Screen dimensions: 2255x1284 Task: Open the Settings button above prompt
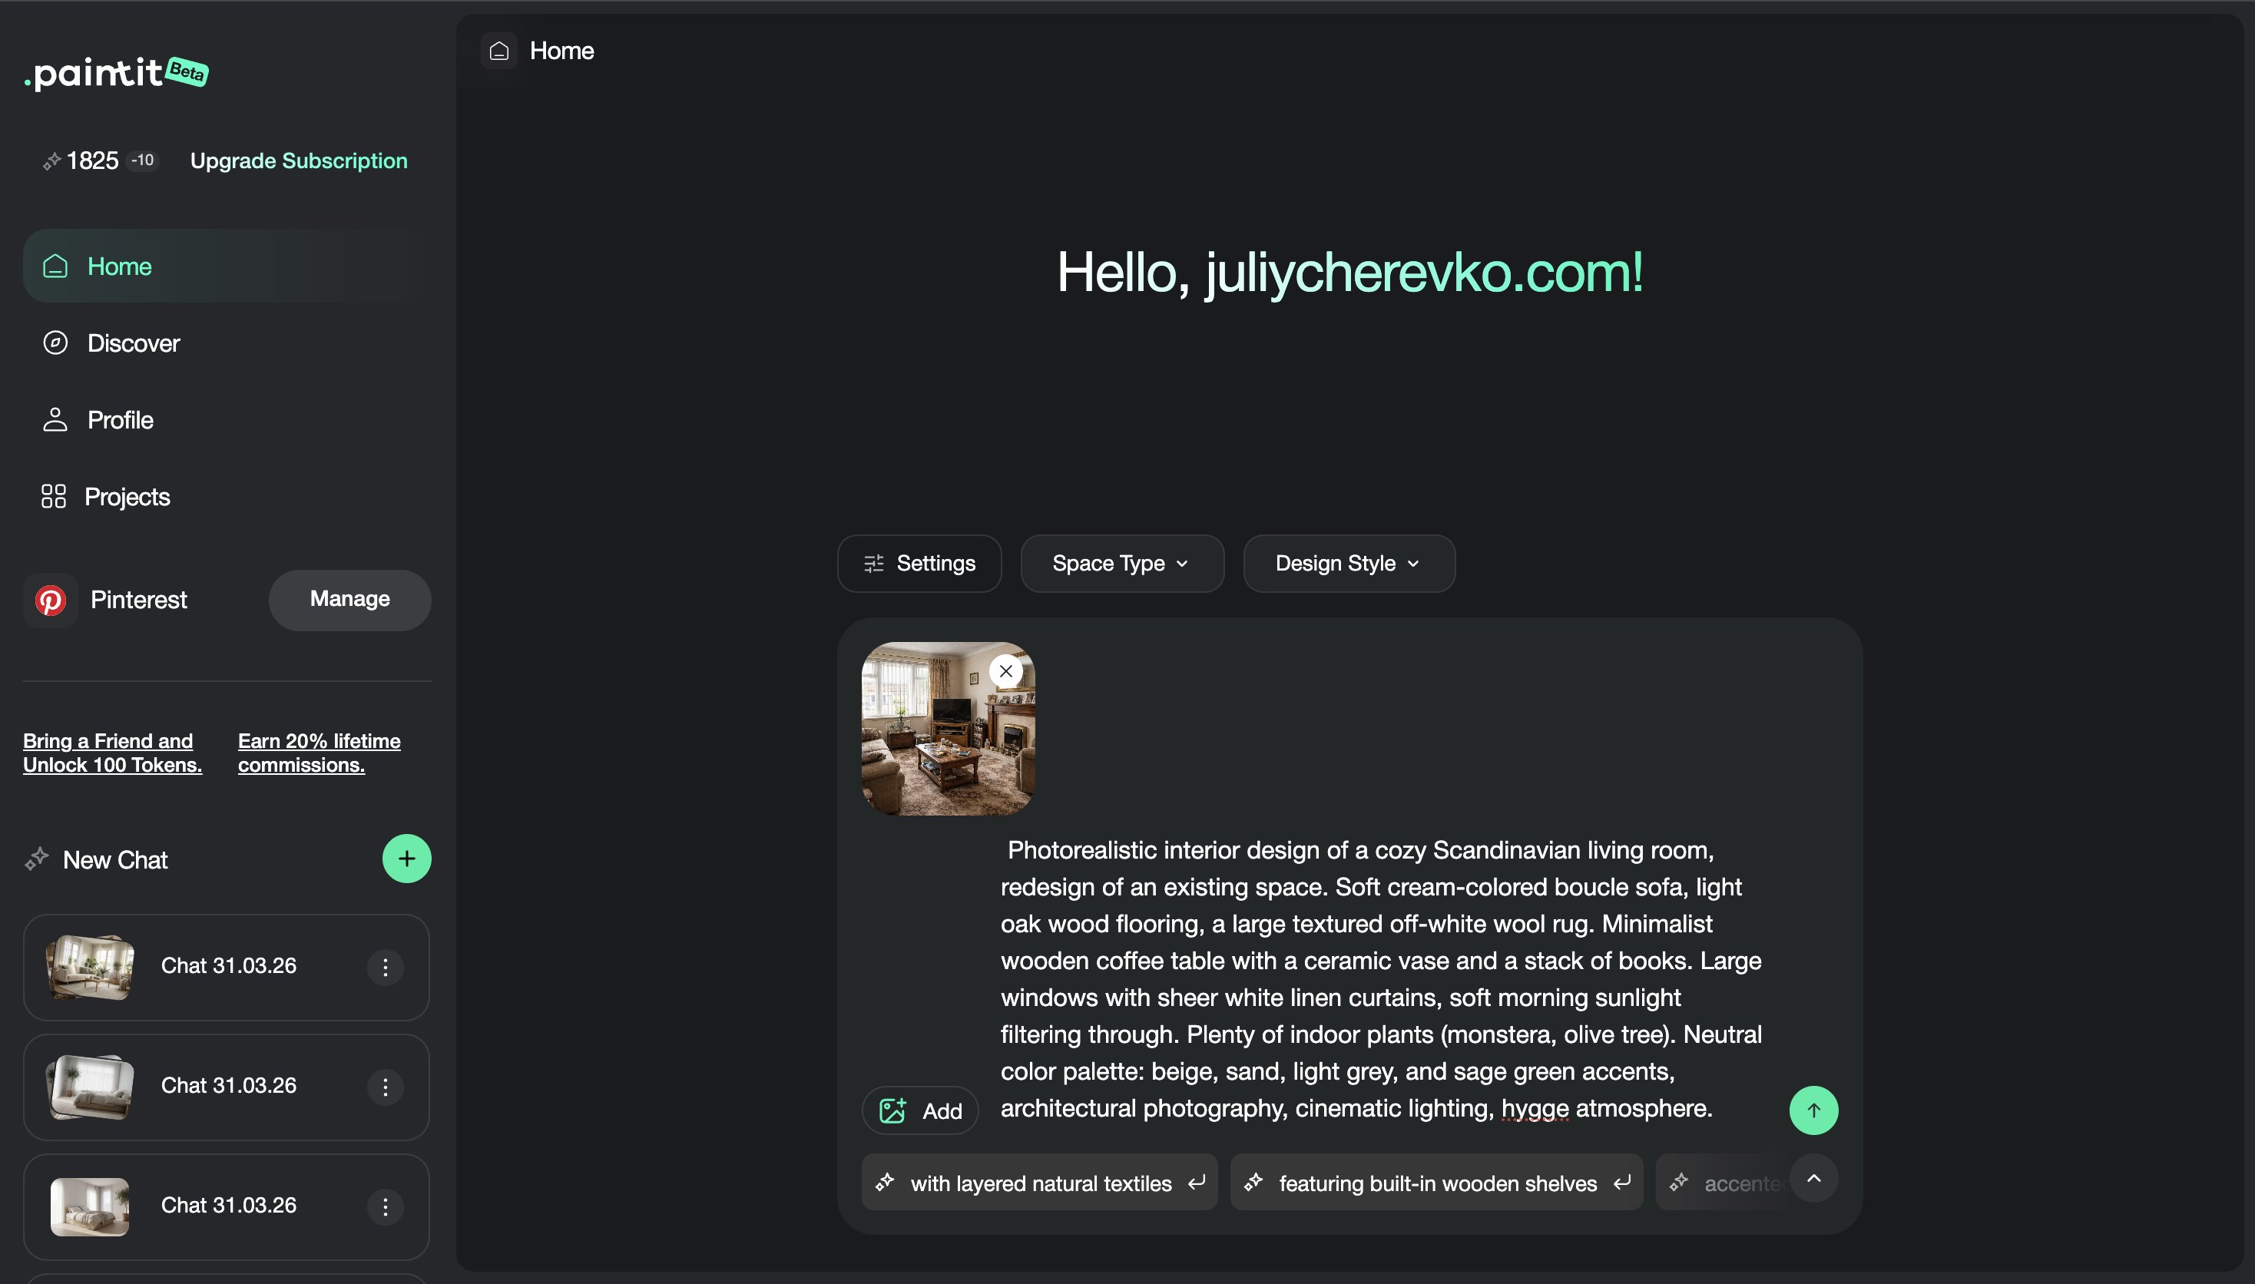[x=919, y=564]
